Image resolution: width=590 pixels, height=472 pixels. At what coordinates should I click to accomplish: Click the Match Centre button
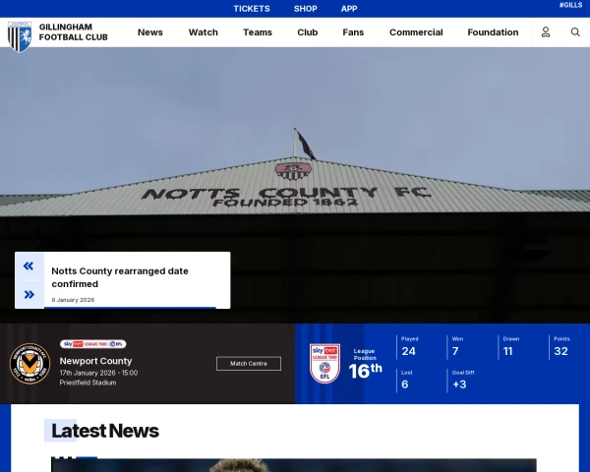249,364
